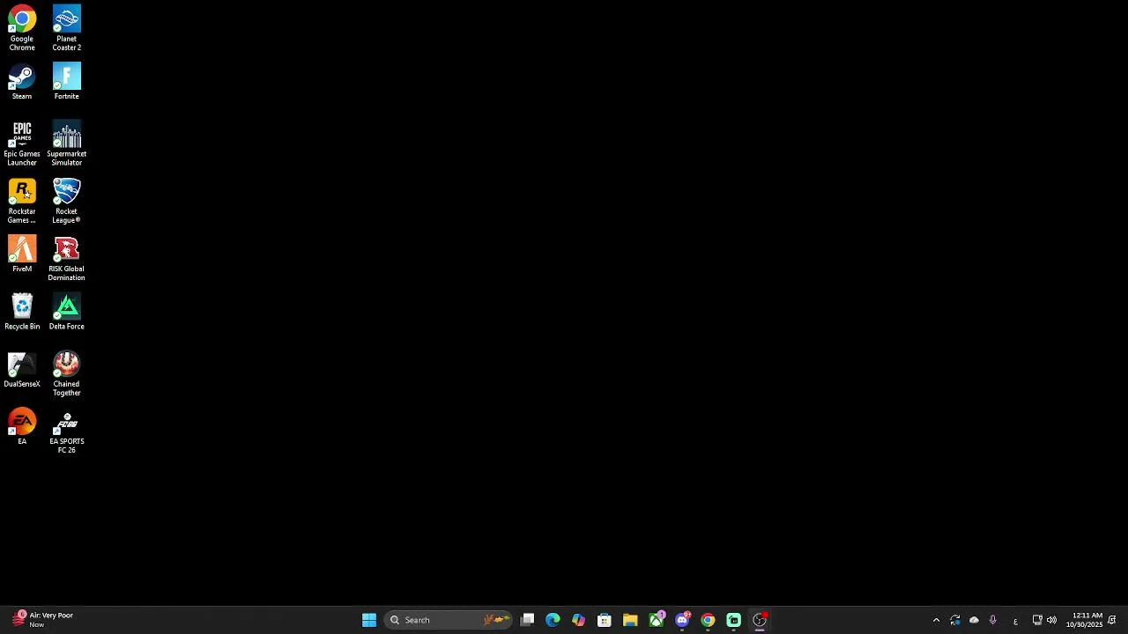This screenshot has height=634, width=1128.
Task: Click the sync arrows tray icon
Action: coord(955,620)
